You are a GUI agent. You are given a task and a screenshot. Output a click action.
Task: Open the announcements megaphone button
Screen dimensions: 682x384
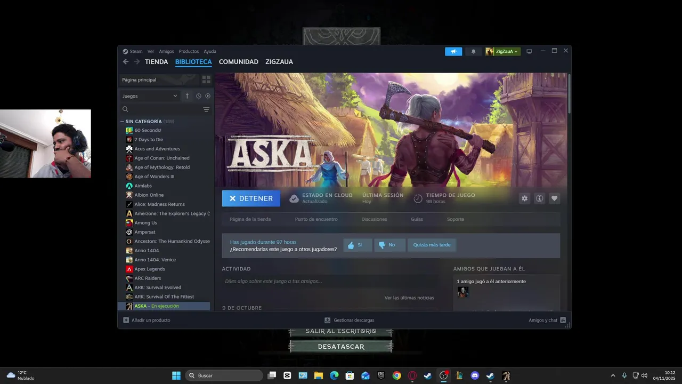453,51
